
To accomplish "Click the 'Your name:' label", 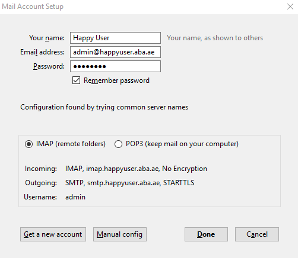I will pos(47,38).
